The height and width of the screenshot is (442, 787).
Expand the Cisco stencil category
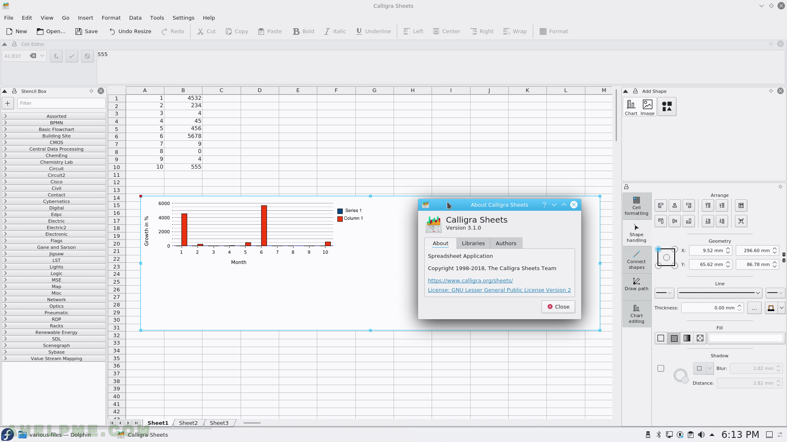pyautogui.click(x=54, y=182)
